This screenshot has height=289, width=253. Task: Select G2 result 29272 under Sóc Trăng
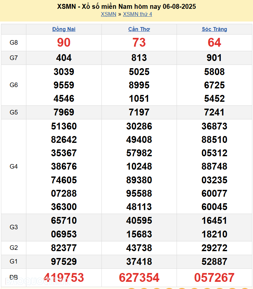click(214, 248)
